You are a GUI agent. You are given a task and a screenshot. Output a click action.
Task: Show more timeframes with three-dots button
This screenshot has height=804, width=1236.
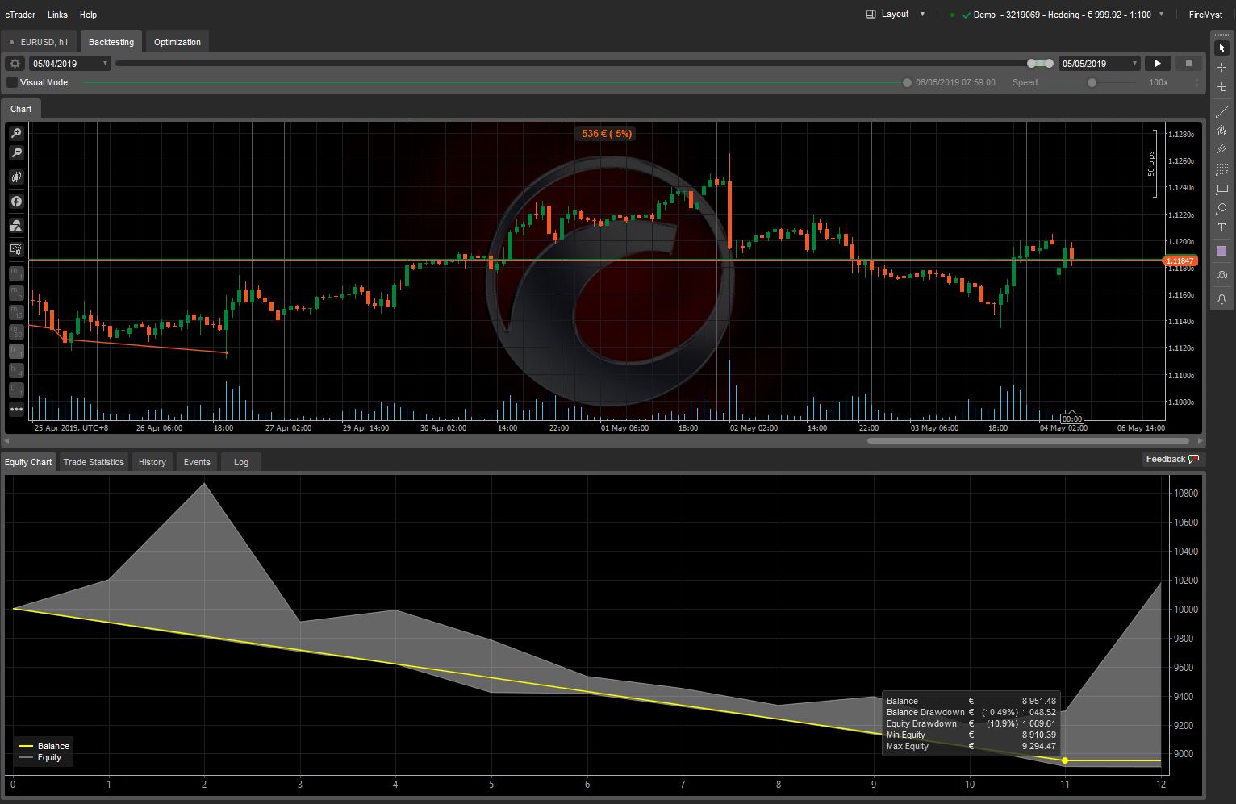16,410
